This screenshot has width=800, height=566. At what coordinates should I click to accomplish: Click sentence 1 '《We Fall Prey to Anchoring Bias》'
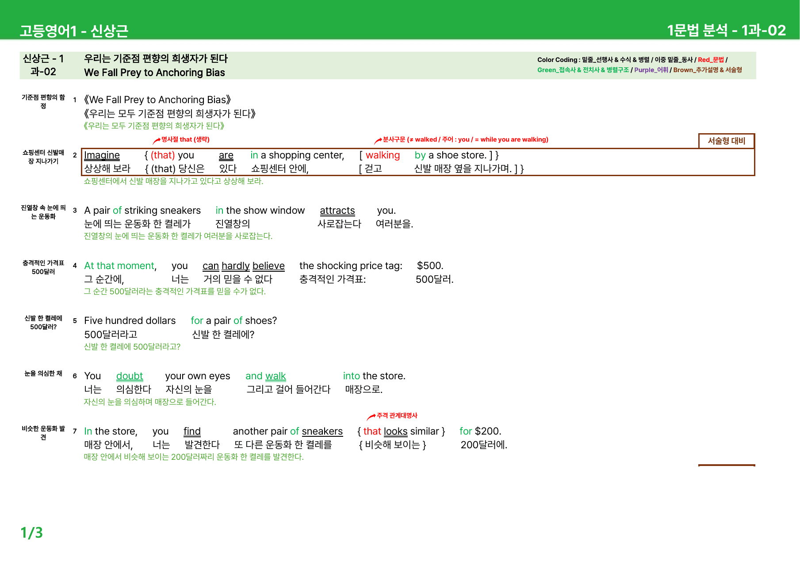click(157, 100)
